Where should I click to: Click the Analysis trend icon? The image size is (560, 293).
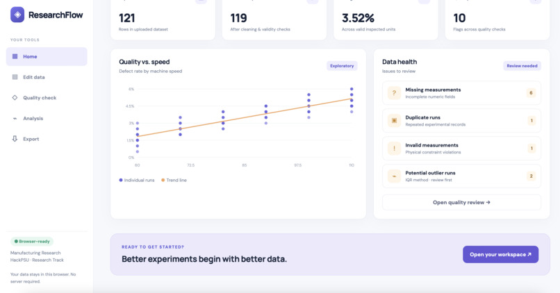pos(15,119)
